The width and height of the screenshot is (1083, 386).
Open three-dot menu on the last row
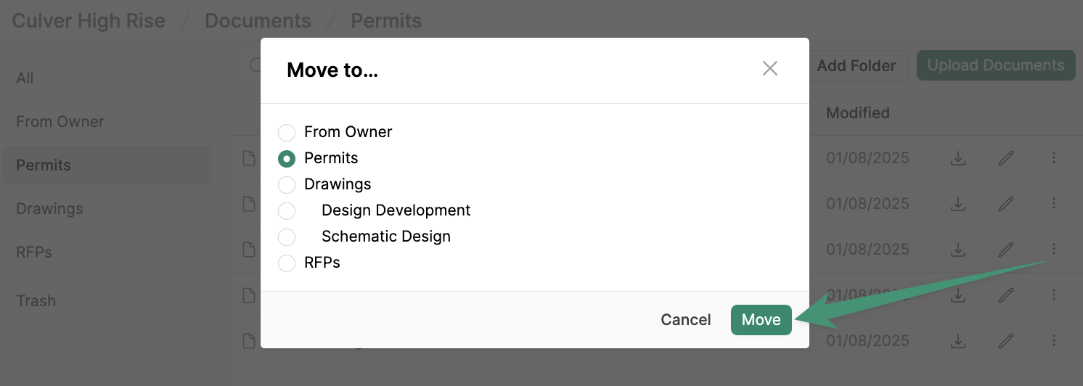pos(1054,340)
